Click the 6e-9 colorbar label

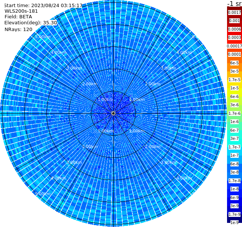(235, 197)
